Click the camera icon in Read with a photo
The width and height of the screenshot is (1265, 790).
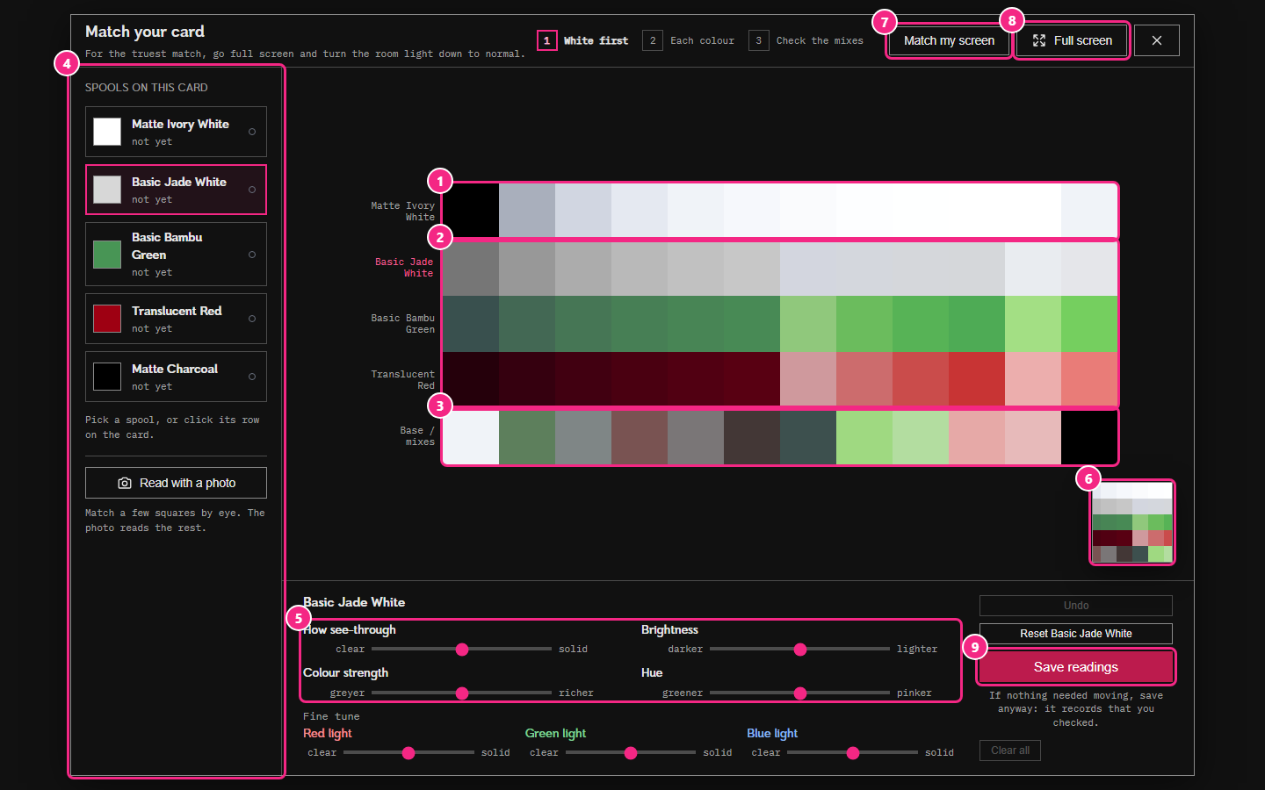pyautogui.click(x=125, y=483)
